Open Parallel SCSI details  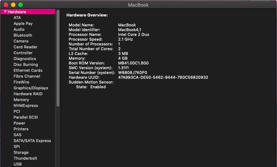click(26, 117)
